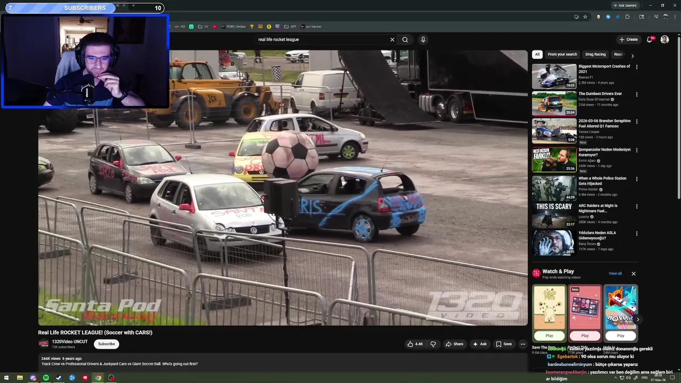Click the Share button

454,344
